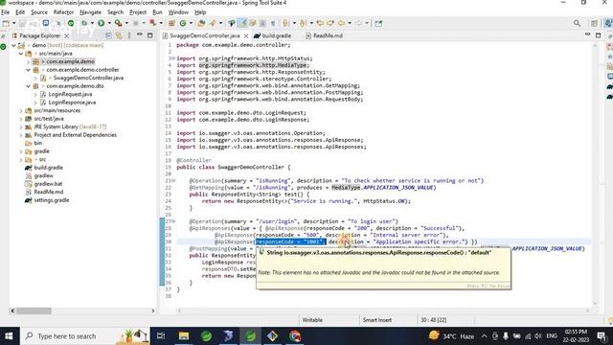Viewport: 613px width, 345px height.
Task: Click the toolbar Search magnifier icon
Action: (x=577, y=23)
